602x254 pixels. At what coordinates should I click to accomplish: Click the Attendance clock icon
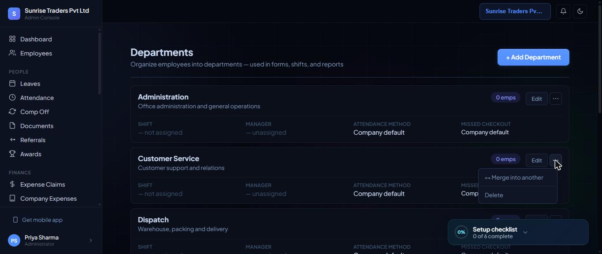coord(12,98)
